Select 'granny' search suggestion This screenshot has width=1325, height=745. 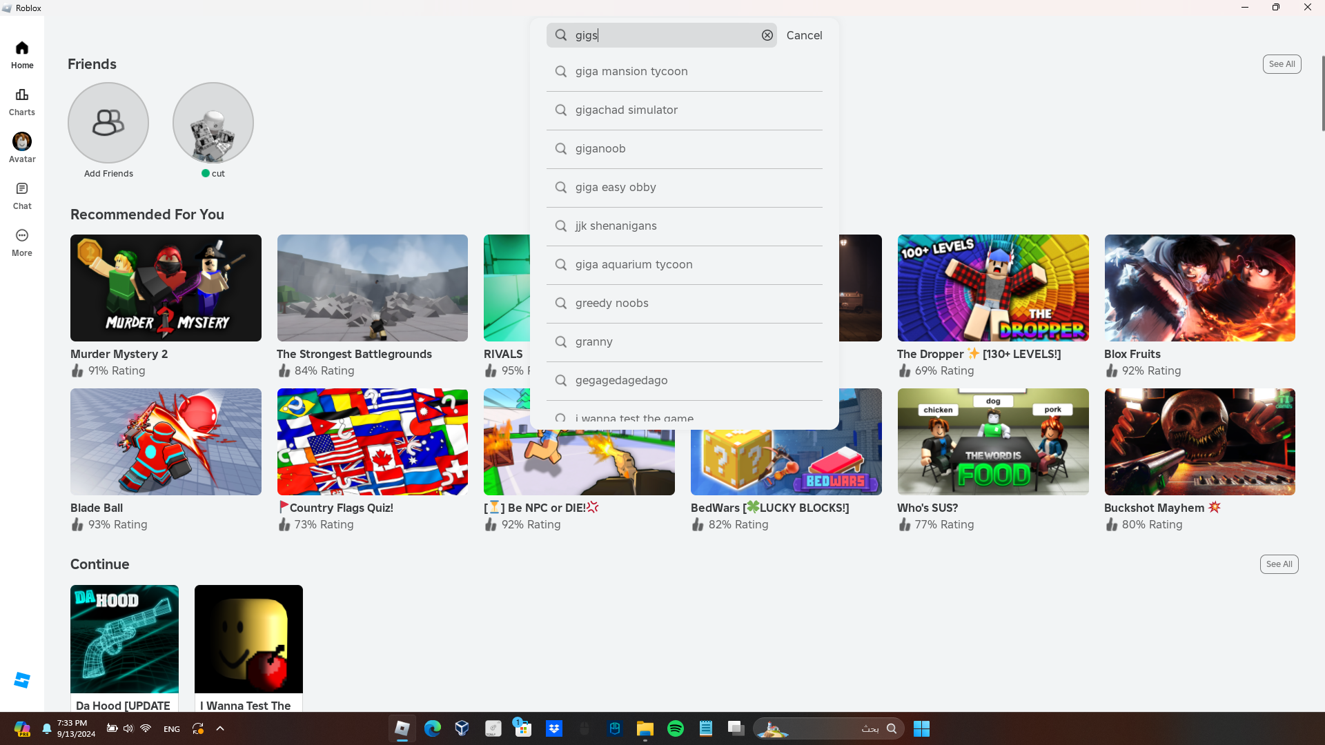(x=685, y=342)
